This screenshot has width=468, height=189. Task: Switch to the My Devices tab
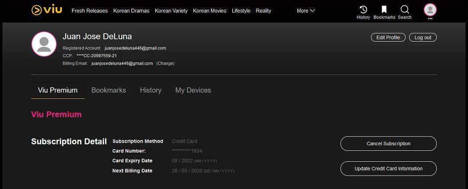[x=193, y=90]
